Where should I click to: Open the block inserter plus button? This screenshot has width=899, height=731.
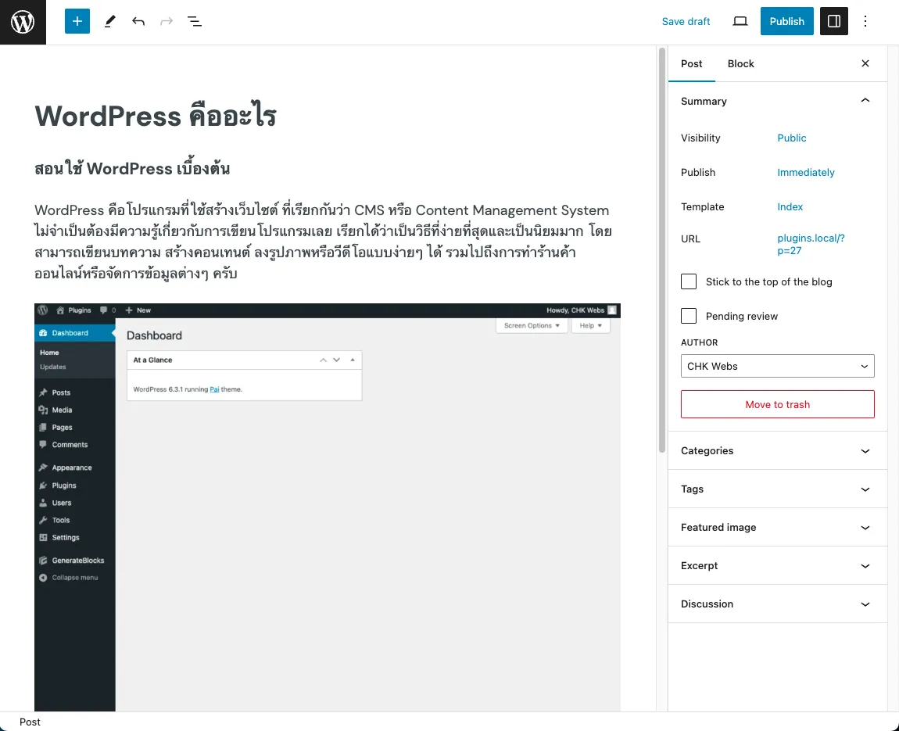pos(77,21)
